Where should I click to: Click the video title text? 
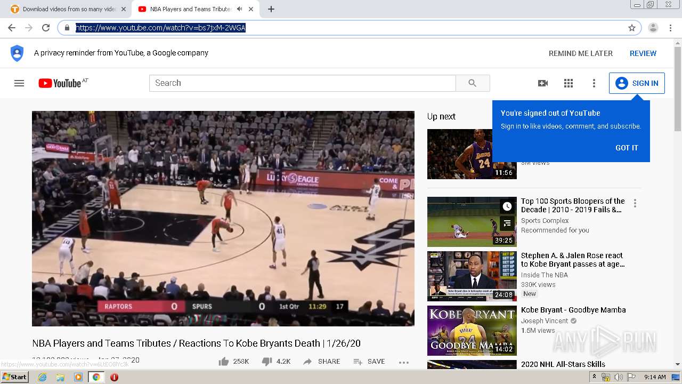click(x=196, y=343)
